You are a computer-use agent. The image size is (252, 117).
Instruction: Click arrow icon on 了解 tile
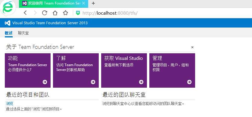pos(93,82)
